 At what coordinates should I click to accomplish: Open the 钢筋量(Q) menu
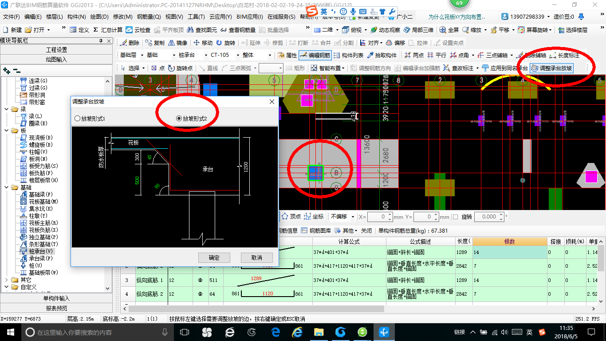149,17
